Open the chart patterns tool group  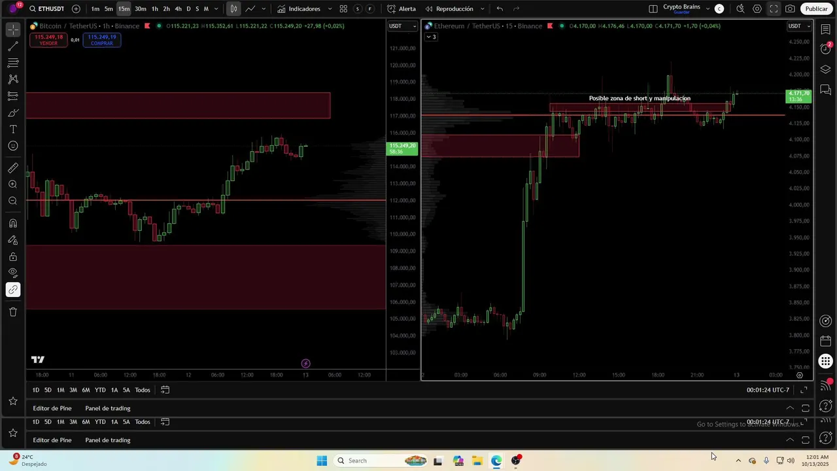click(13, 80)
